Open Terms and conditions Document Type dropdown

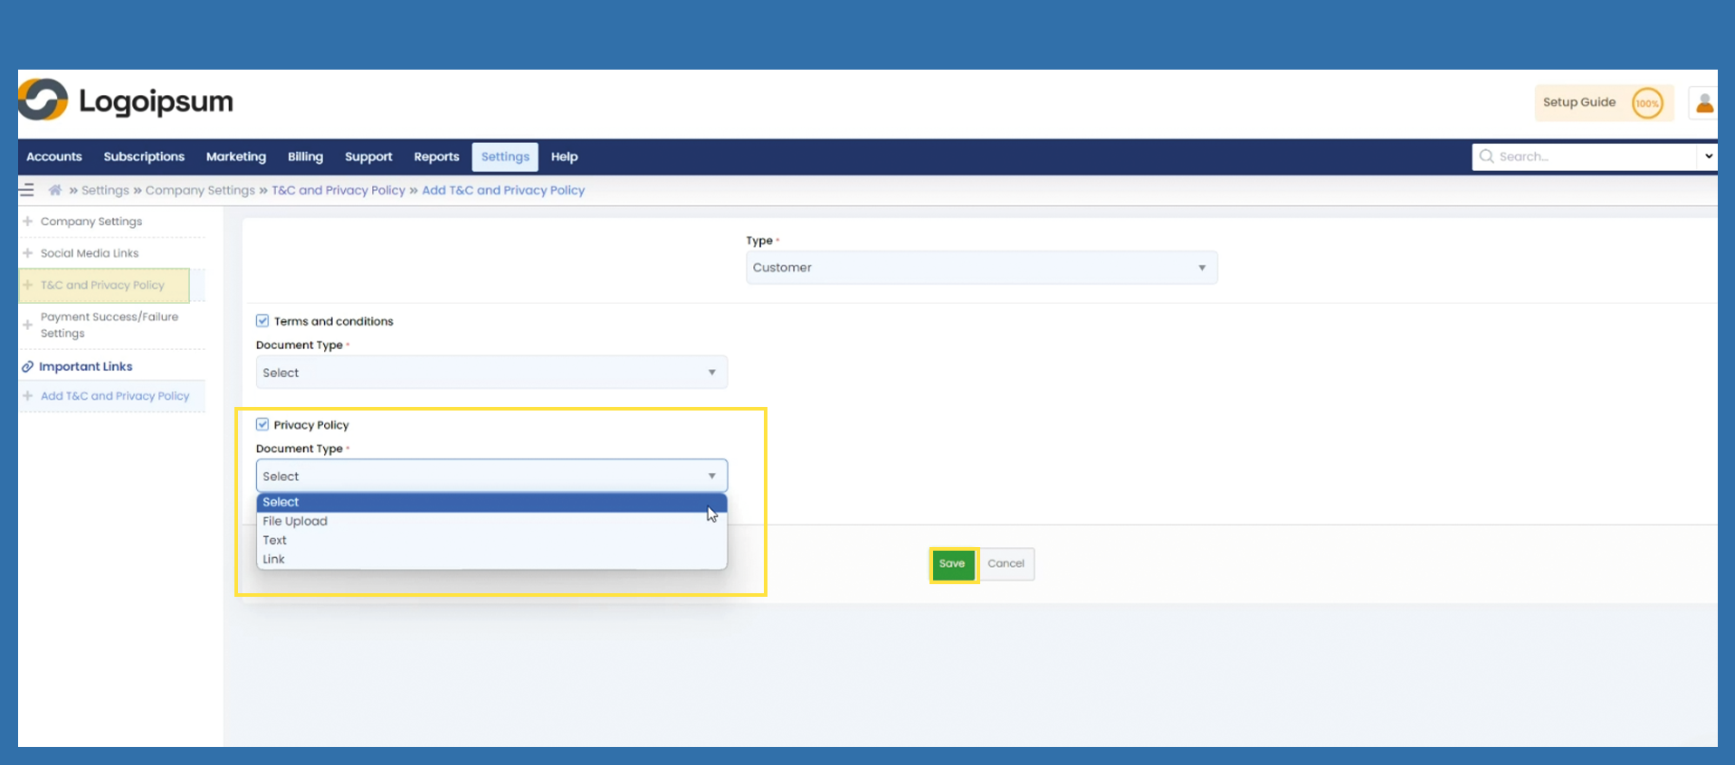point(491,373)
